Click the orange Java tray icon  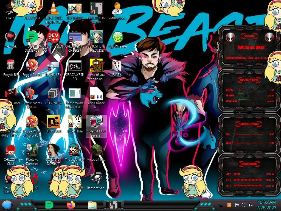(x=229, y=205)
